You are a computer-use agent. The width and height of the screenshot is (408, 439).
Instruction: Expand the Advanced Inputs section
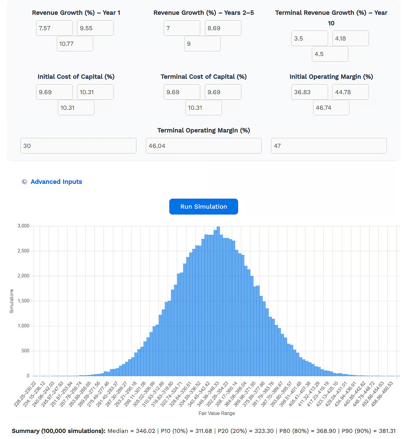[56, 182]
